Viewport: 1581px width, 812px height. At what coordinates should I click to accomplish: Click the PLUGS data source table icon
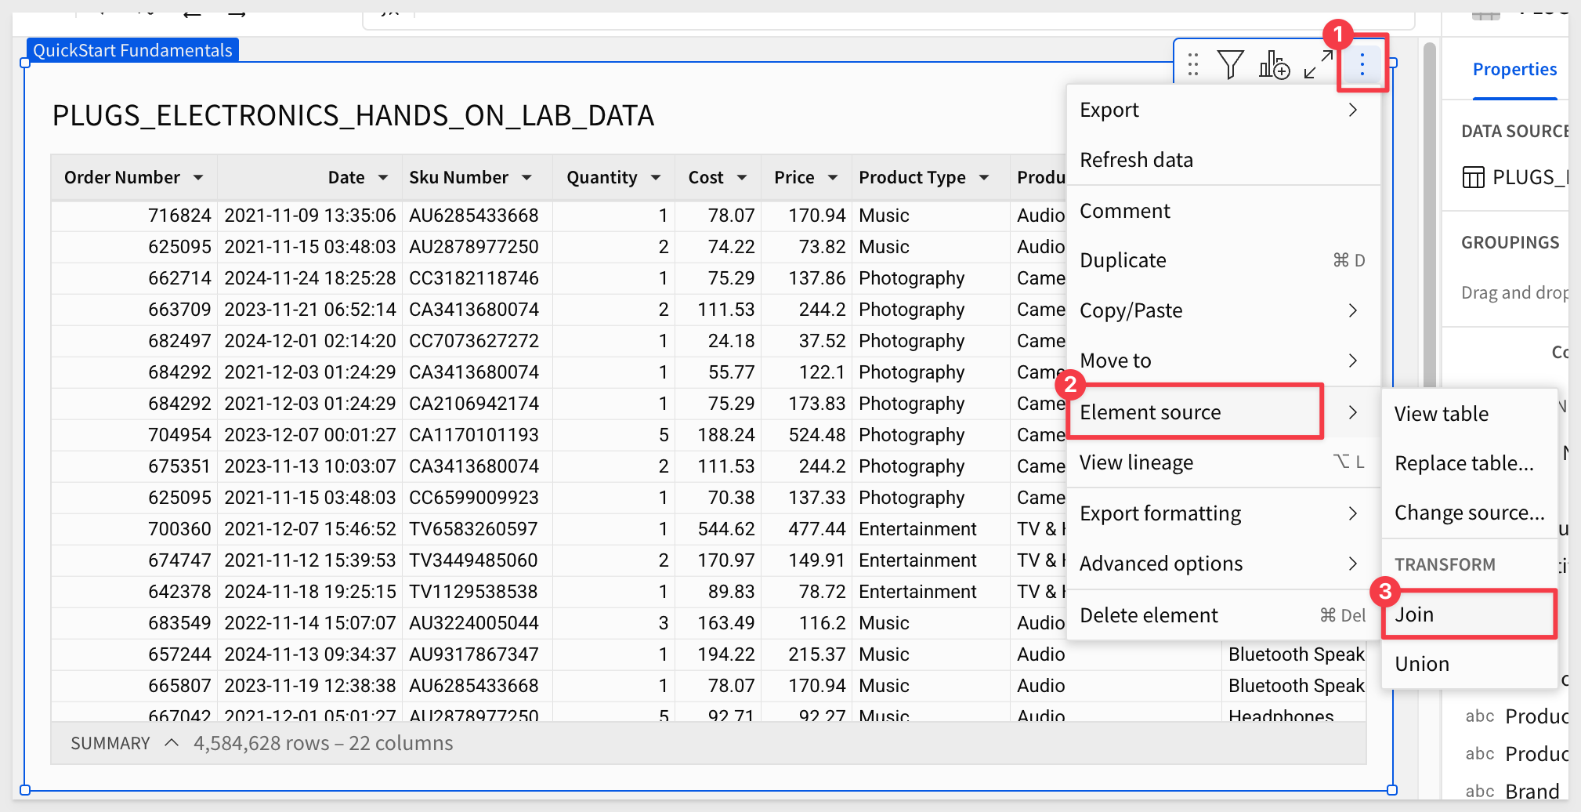(x=1473, y=178)
